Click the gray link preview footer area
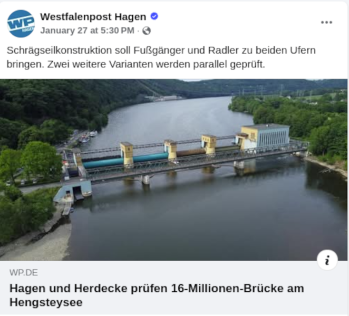The height and width of the screenshot is (316, 349). 173,288
